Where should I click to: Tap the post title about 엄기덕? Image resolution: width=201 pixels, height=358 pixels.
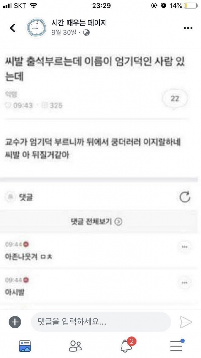click(x=95, y=69)
